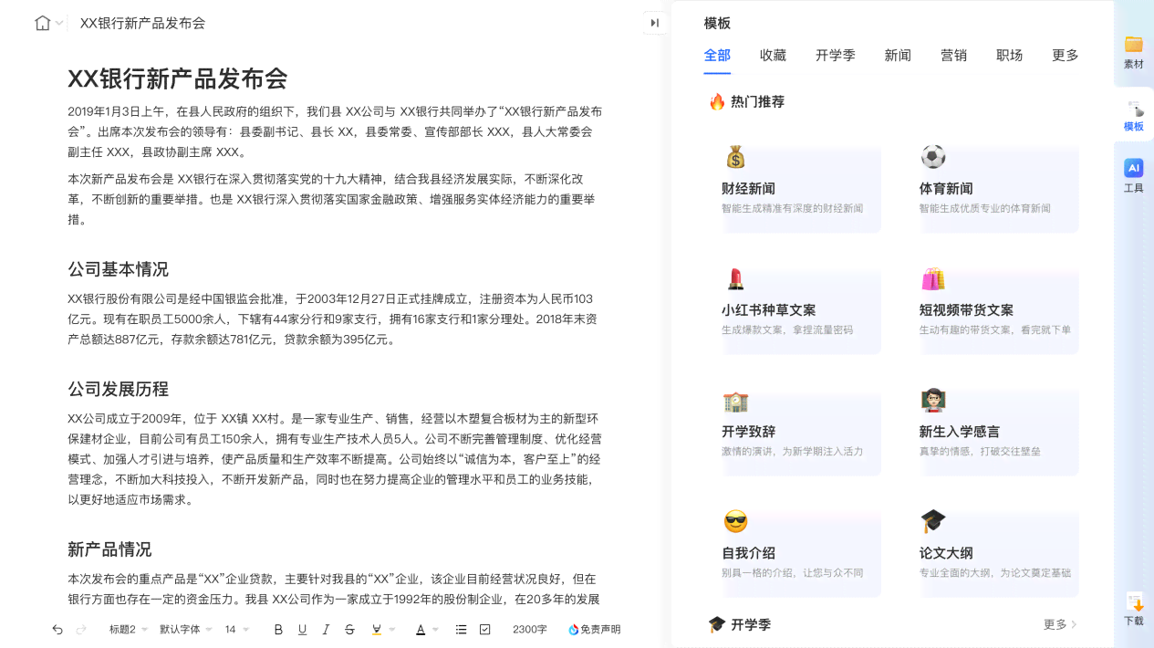Screen dimensions: 1154x648
Task: Expand the font color options arrow
Action: (x=436, y=629)
